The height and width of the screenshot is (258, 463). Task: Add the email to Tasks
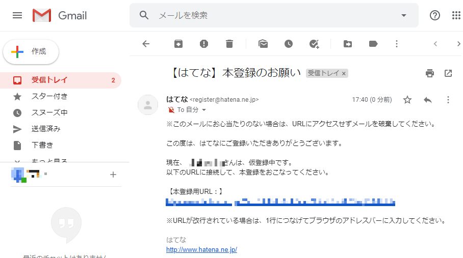314,44
